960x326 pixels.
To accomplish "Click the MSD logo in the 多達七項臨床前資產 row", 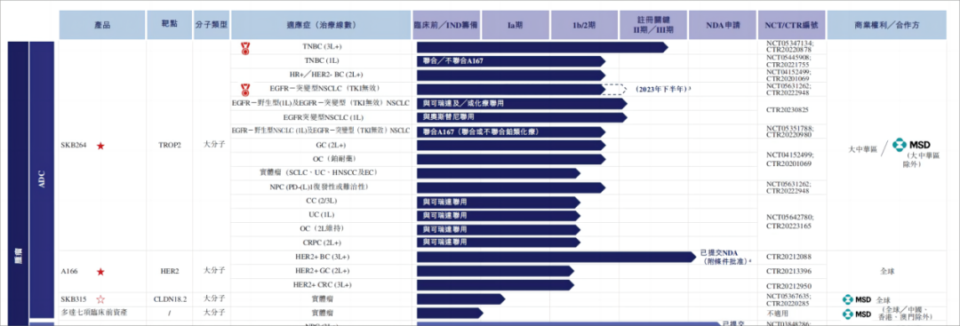I will pos(857,314).
